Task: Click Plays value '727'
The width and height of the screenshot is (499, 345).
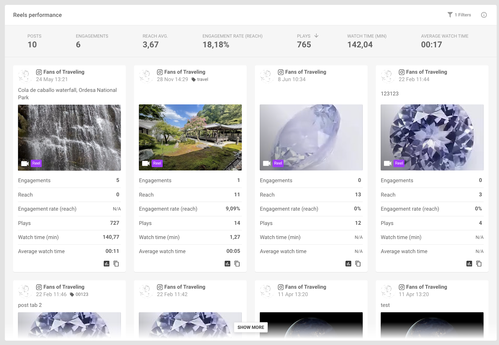Action: [x=114, y=223]
